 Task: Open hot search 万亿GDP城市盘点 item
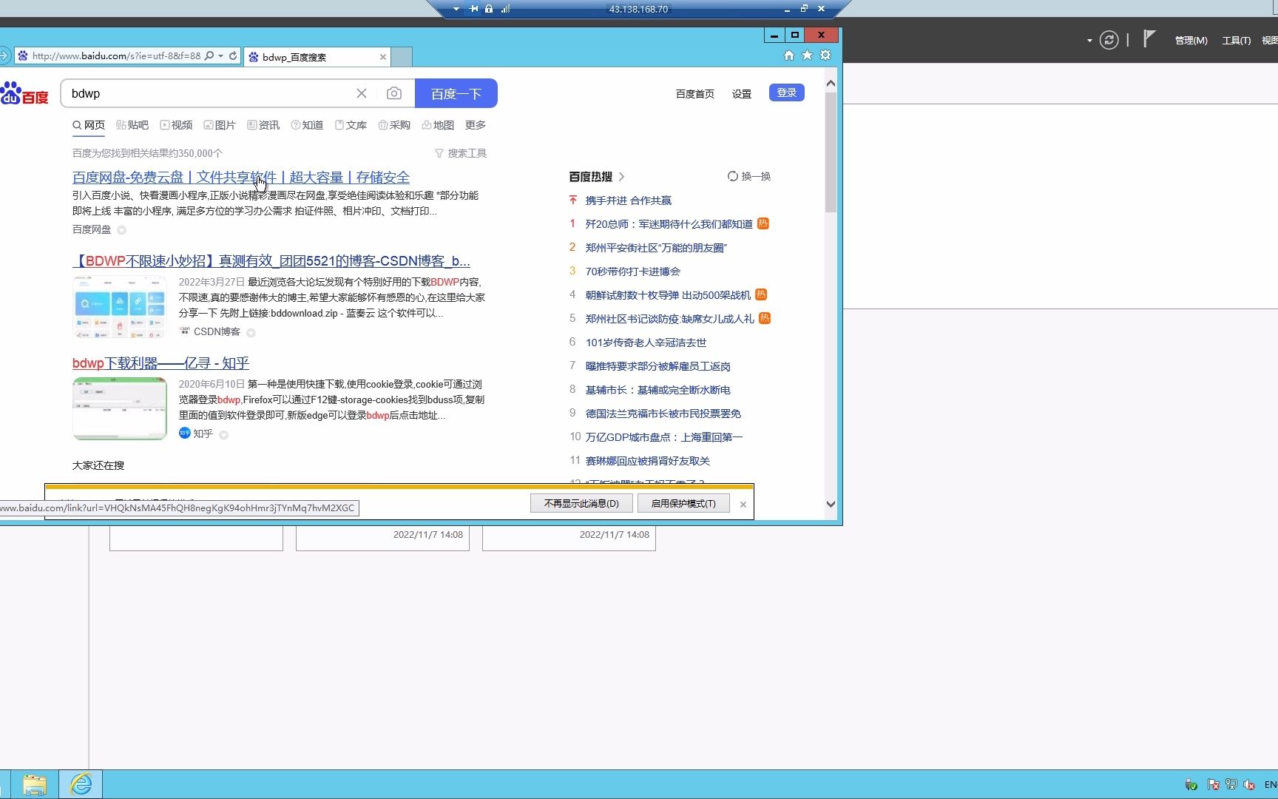coord(664,437)
